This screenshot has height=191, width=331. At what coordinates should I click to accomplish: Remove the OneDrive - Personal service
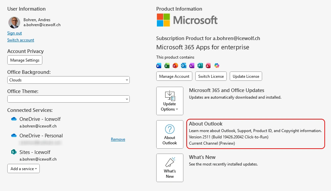(x=118, y=139)
